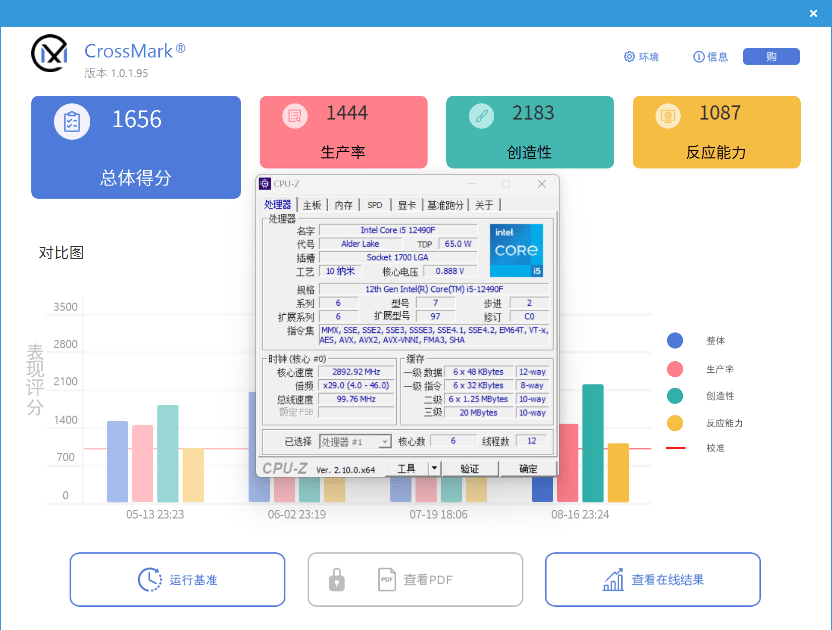
Task: Click the version 1.0.1.95 text
Action: point(116,74)
